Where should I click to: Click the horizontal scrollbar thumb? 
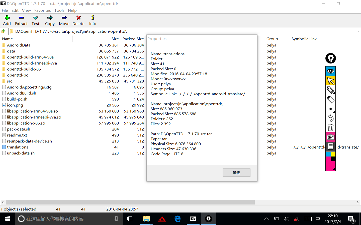click(130, 202)
